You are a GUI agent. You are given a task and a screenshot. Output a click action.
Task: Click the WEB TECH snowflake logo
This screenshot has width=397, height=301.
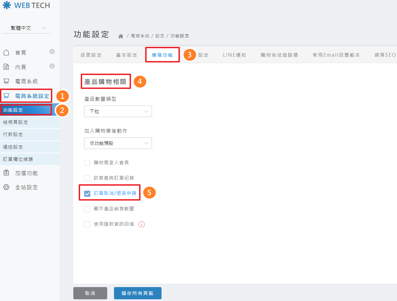click(x=7, y=5)
